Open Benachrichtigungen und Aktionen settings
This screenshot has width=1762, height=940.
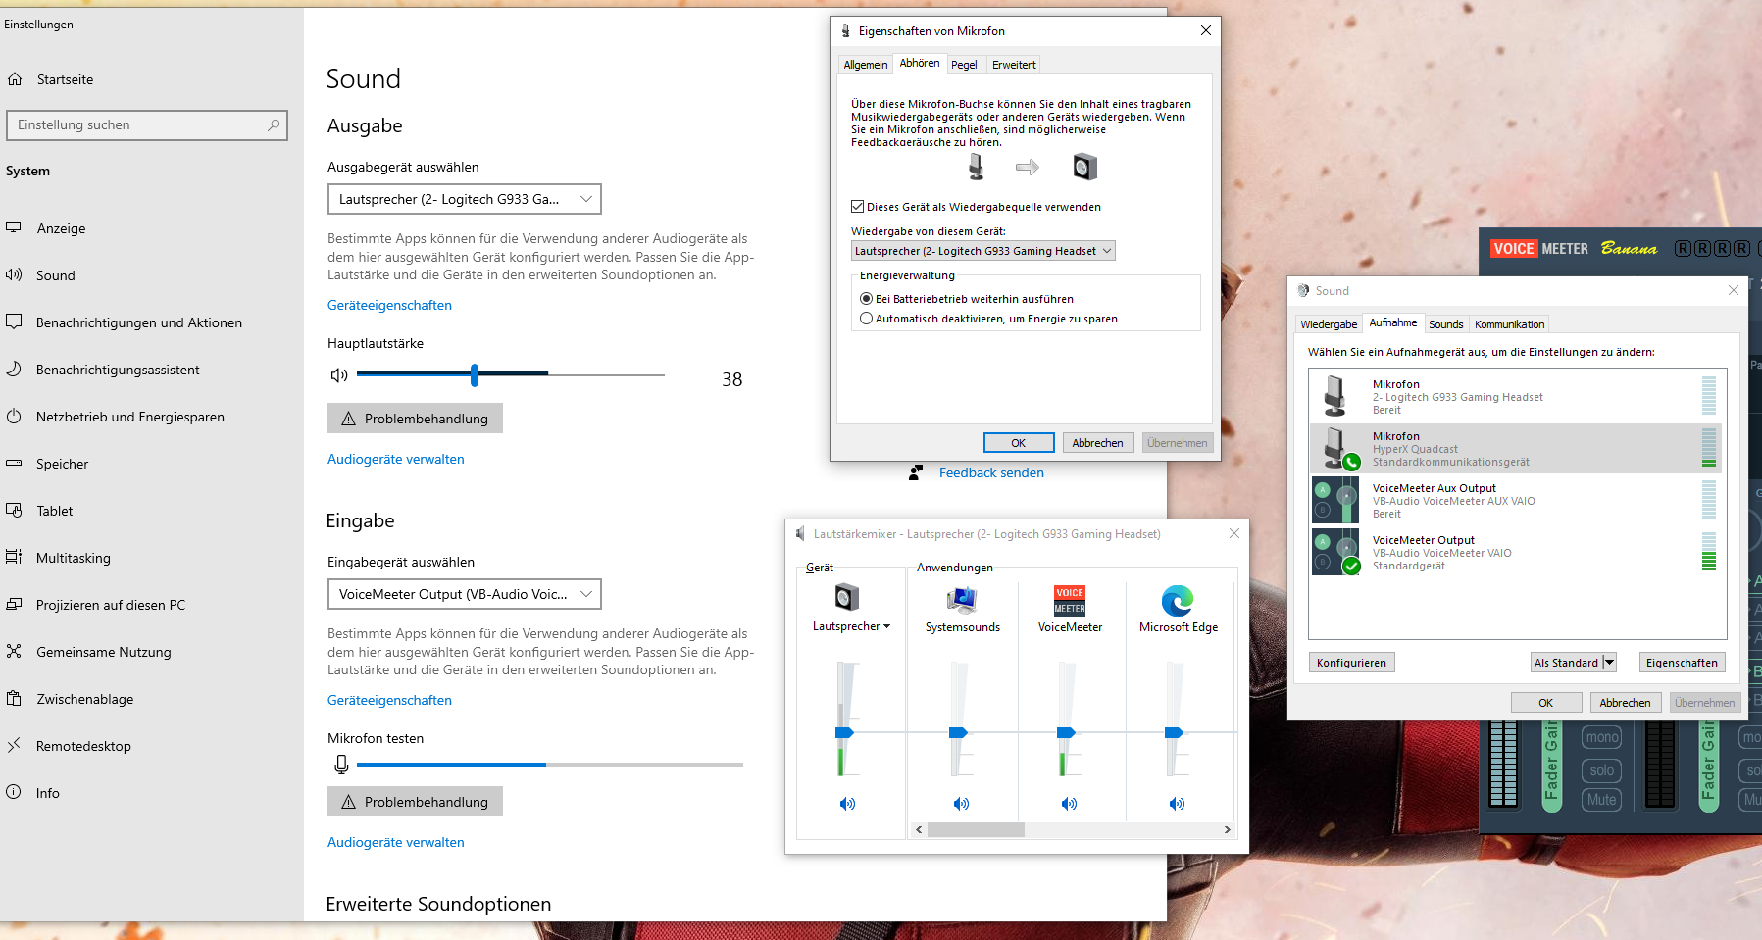138,322
